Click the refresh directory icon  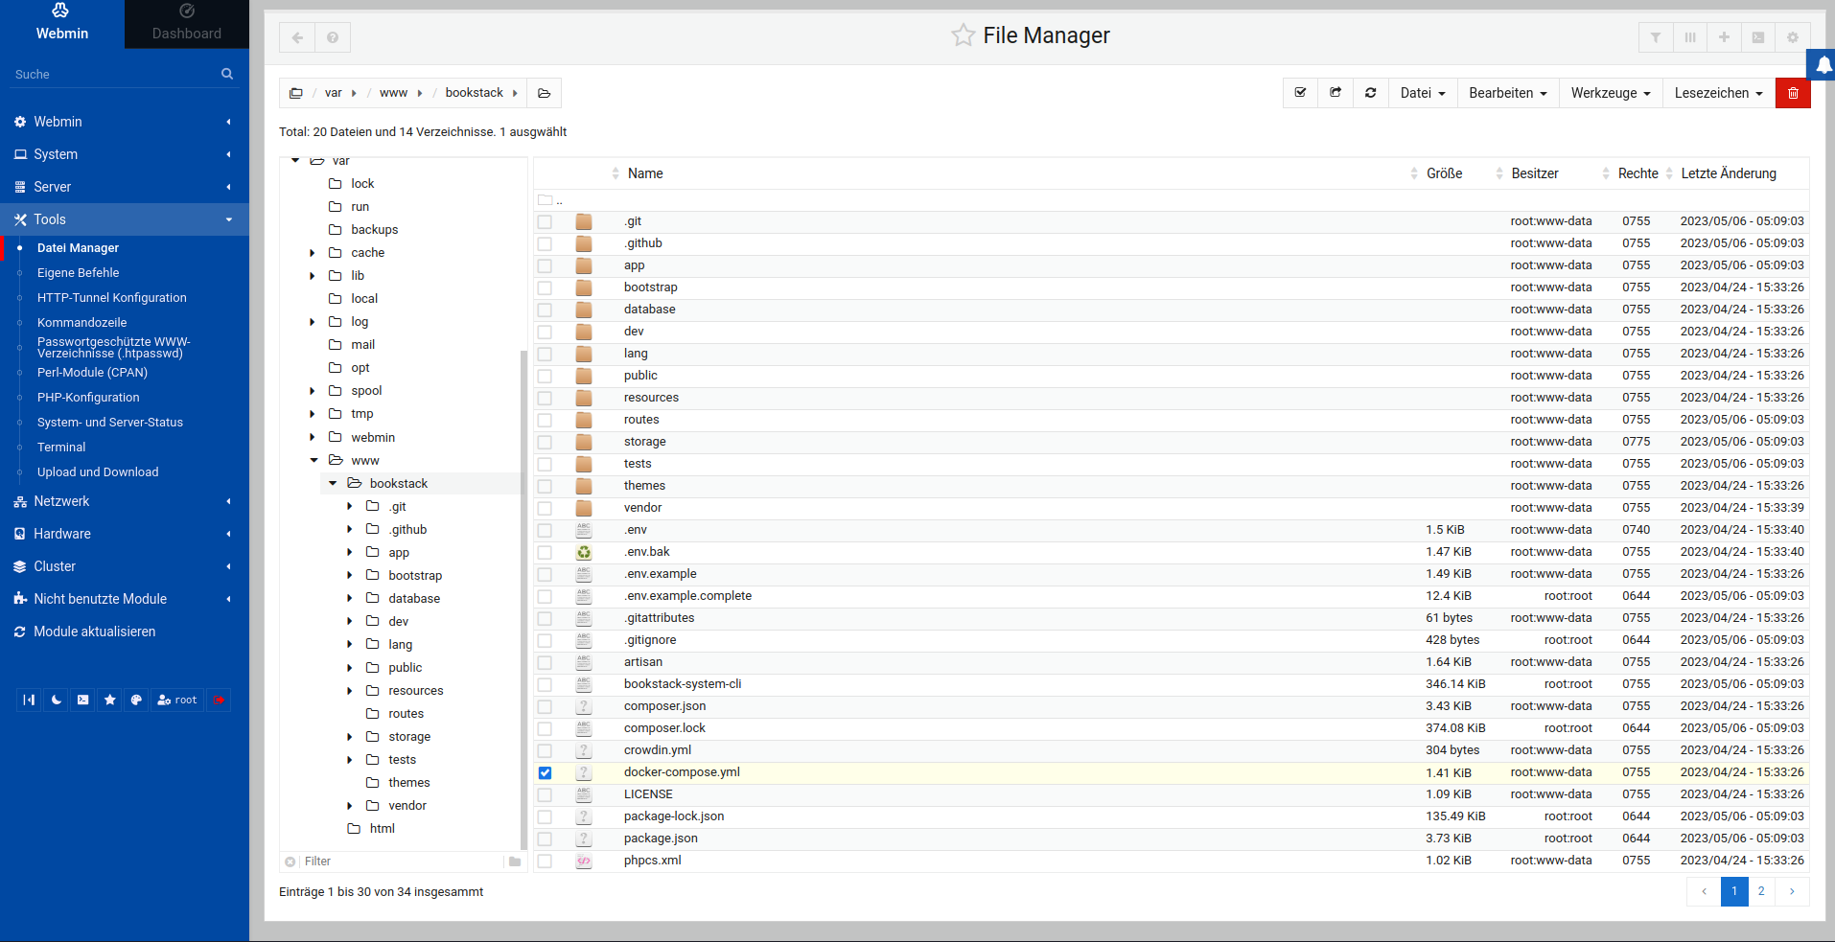pyautogui.click(x=1371, y=93)
